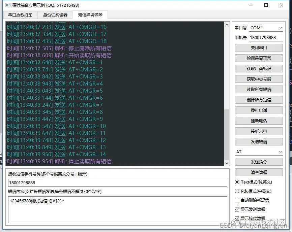The height and width of the screenshot is (232, 292).
Task: Select the Text模式(纯英文) radio button
Action: click(236, 182)
